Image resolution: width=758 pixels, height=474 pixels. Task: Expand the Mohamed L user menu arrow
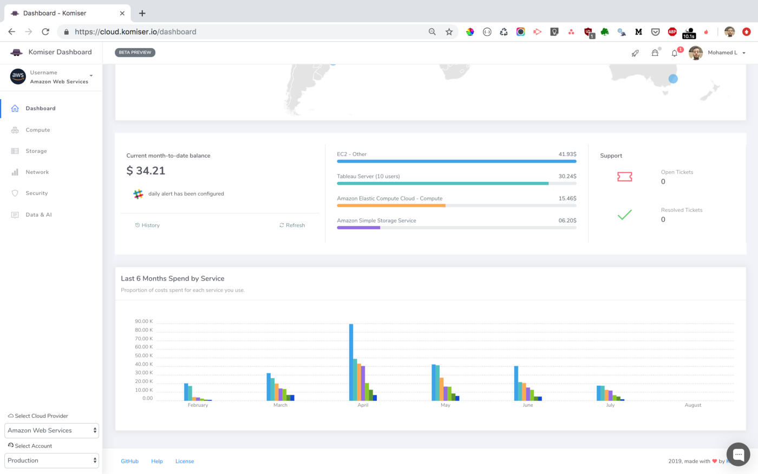coord(744,53)
